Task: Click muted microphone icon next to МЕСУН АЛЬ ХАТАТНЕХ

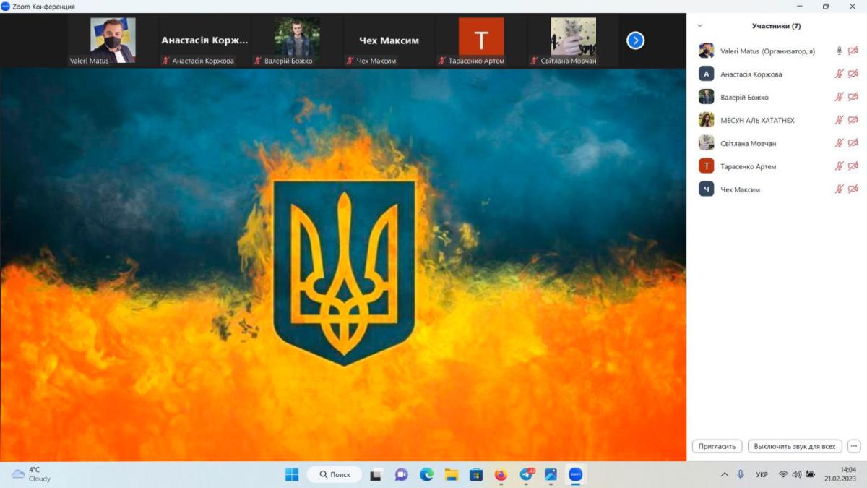Action: pos(839,120)
